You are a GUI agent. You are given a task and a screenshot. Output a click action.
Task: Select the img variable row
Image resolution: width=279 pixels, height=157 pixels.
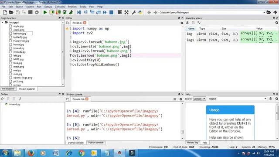tap(231, 34)
